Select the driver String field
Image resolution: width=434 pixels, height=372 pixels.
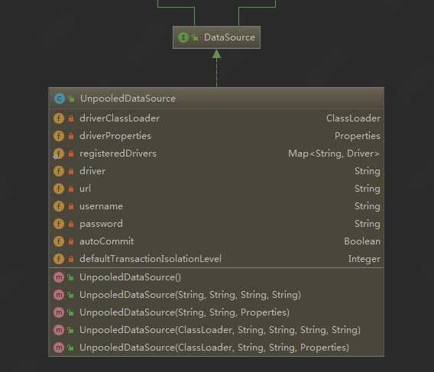pos(216,171)
